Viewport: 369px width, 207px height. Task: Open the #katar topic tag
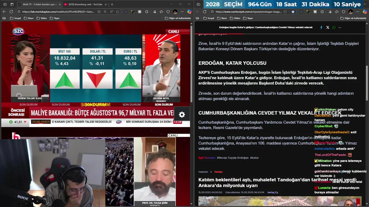click(x=254, y=158)
